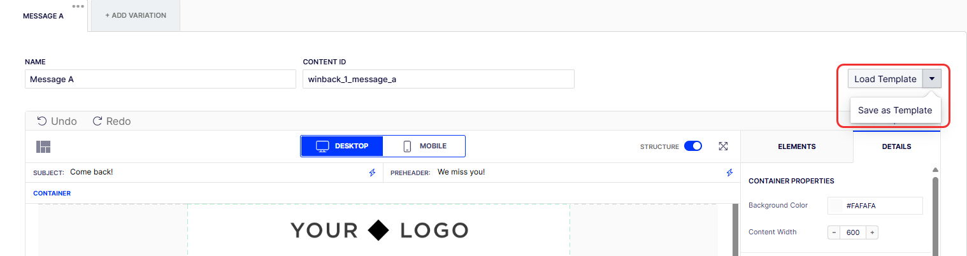This screenshot has width=967, height=256.
Task: Click the Load Template button
Action: click(x=885, y=79)
